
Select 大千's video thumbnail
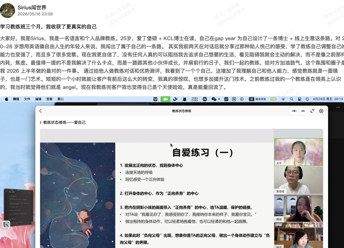coord(298,152)
